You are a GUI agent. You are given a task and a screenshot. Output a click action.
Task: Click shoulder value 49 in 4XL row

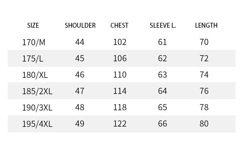(x=80, y=124)
